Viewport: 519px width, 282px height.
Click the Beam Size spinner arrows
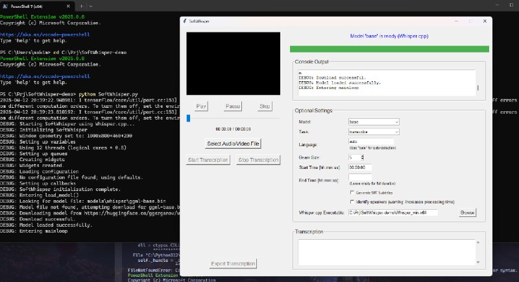[x=361, y=157]
